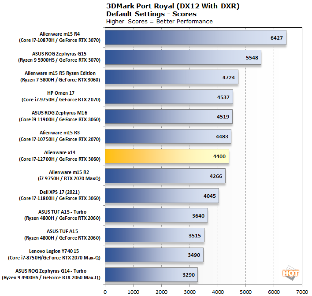This screenshot has height=296, width=312.
Task: Click the '4045' score value
Action: (x=209, y=196)
